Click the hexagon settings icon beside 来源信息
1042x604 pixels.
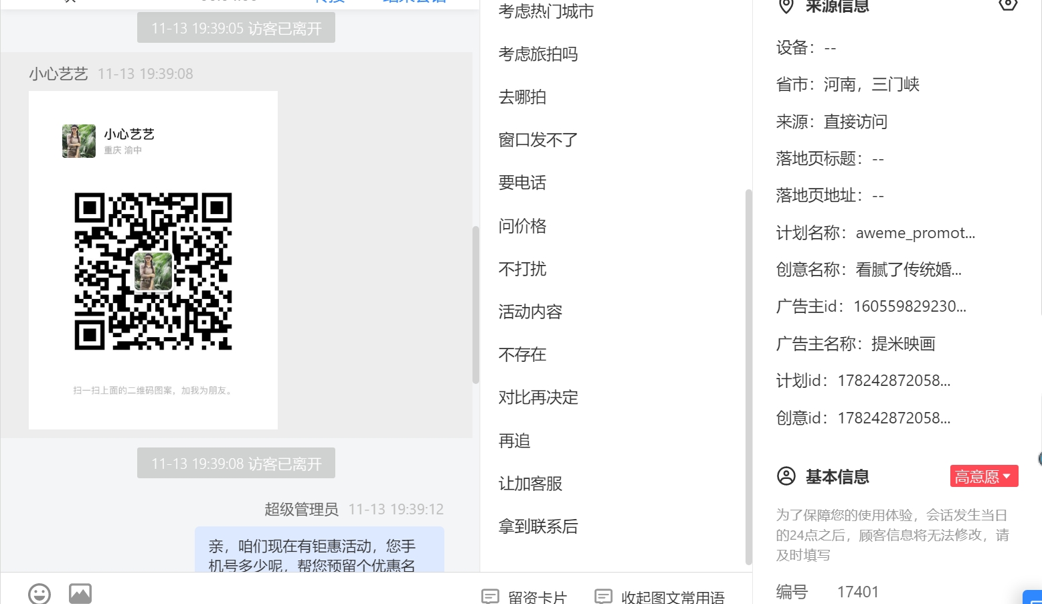pos(1008,4)
